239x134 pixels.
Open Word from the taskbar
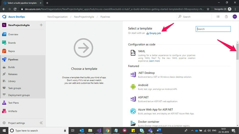159,131
